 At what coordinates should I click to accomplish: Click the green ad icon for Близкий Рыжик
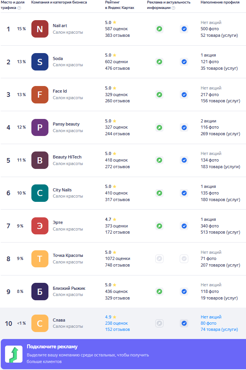point(159,291)
